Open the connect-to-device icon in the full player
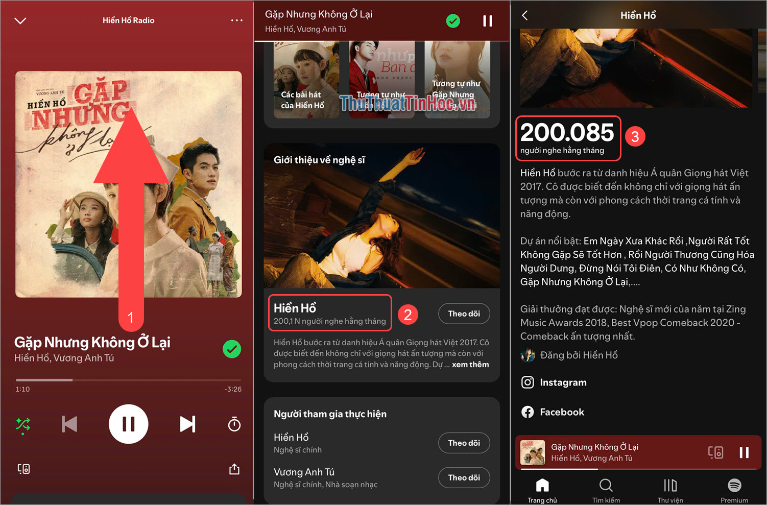This screenshot has width=767, height=505. tap(23, 469)
